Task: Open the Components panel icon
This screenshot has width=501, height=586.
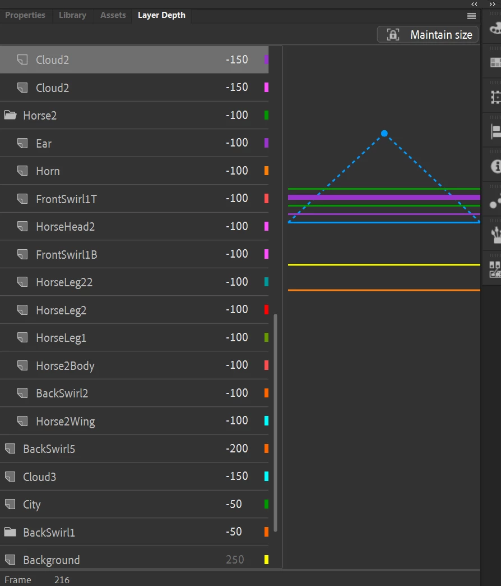Action: tap(495, 269)
